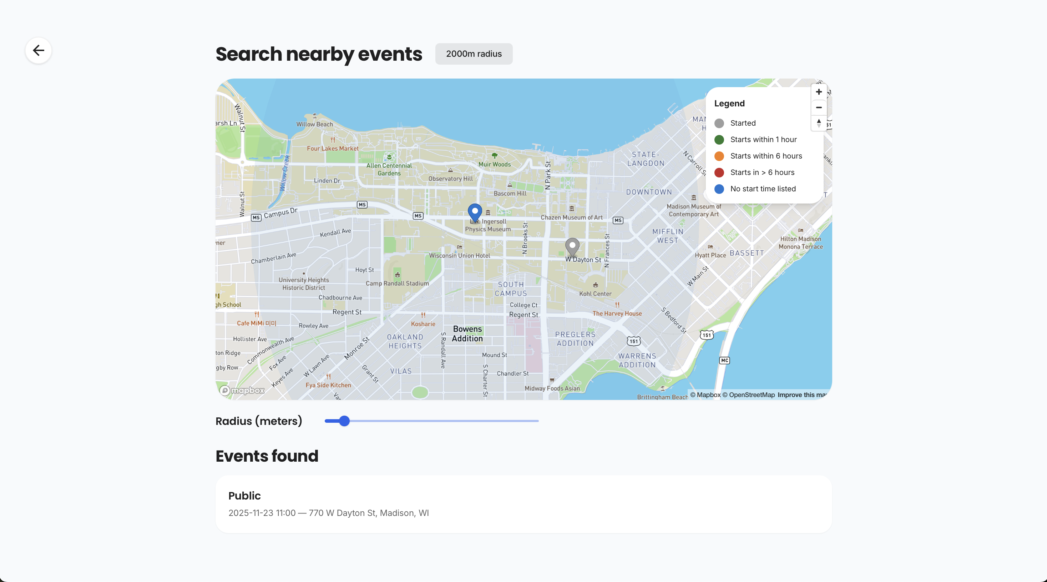Open the Public event card
Viewport: 1047px width, 582px height.
click(523, 504)
